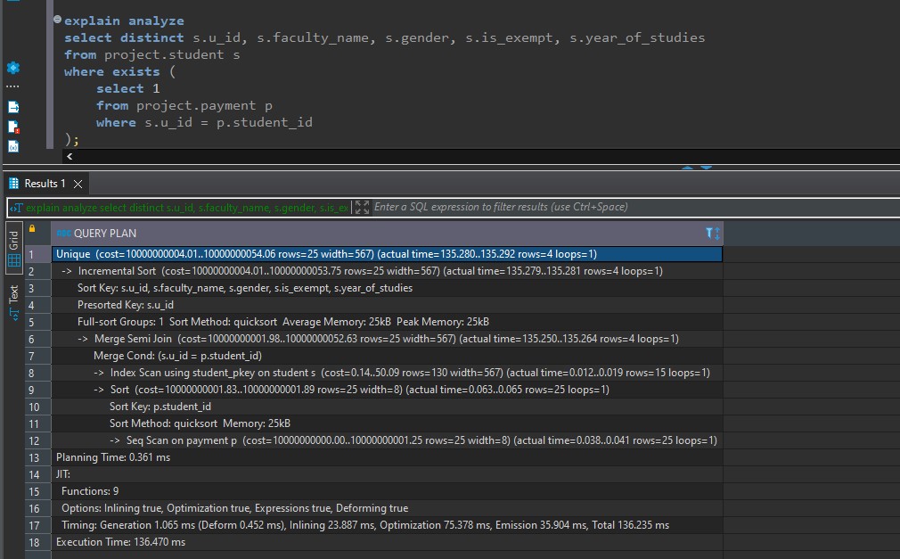
Task: Click the gear settings icon in editor sidebar
Action: pyautogui.click(x=12, y=68)
